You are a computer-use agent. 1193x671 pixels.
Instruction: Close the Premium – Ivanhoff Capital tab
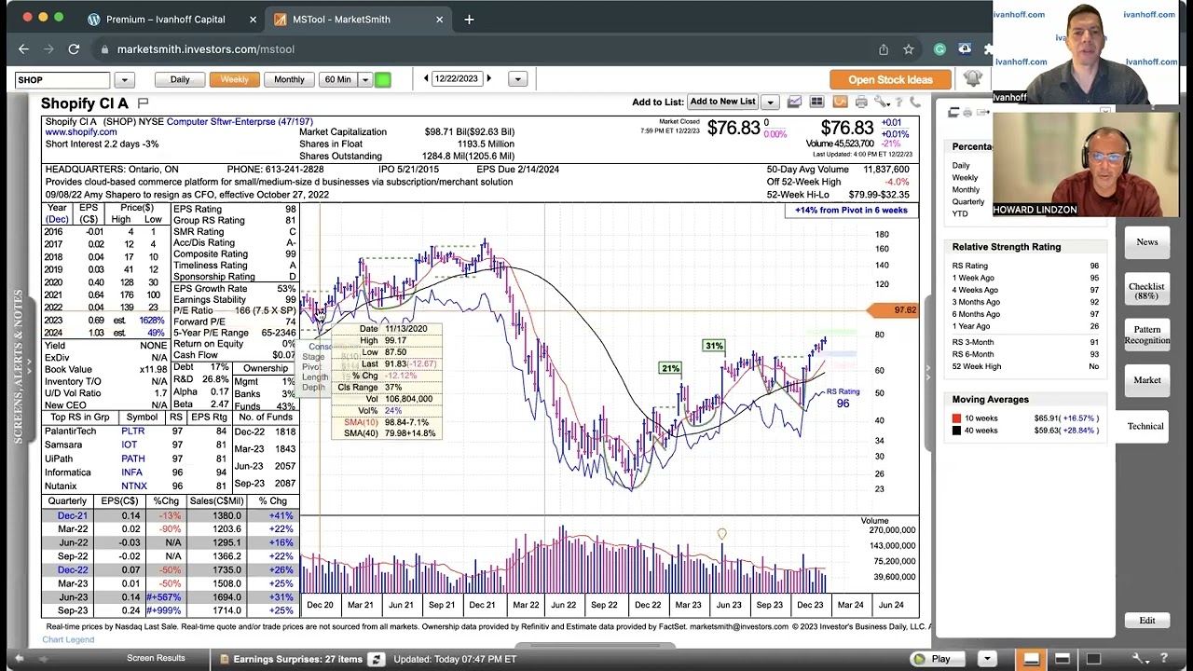pos(253,20)
